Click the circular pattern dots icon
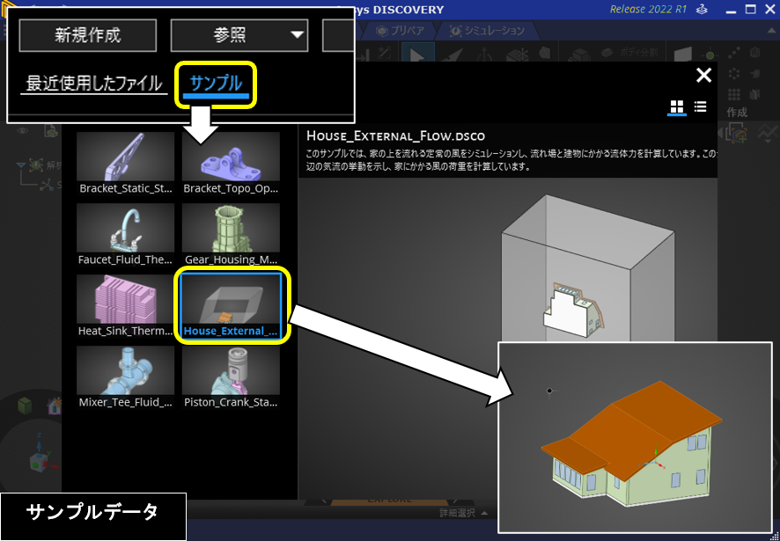 point(734,74)
